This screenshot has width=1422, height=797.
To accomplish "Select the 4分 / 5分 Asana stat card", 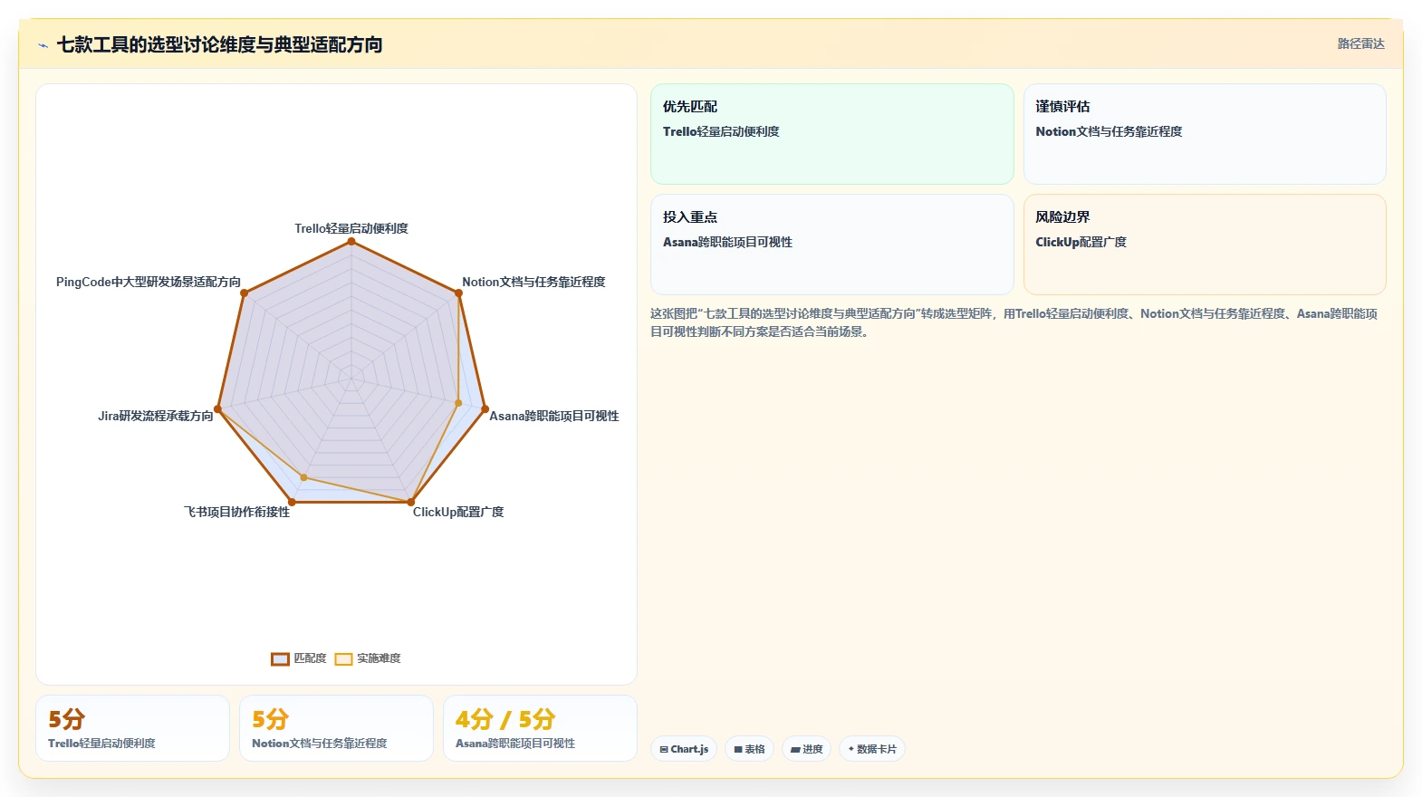I will 540,728.
